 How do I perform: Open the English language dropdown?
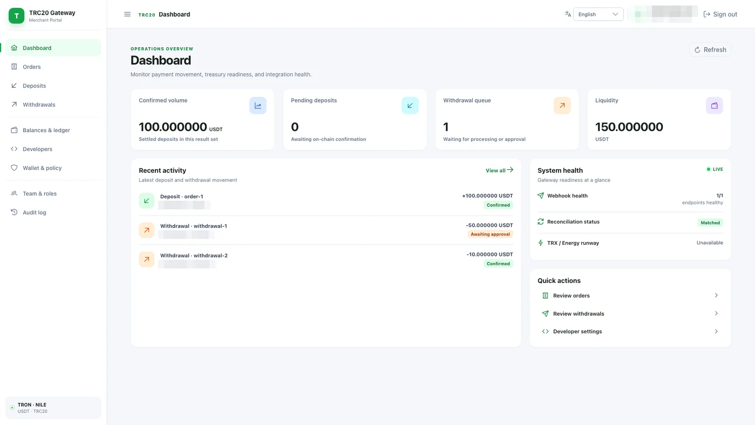click(x=598, y=14)
